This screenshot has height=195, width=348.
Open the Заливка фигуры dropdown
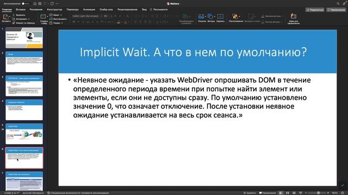[272, 16]
